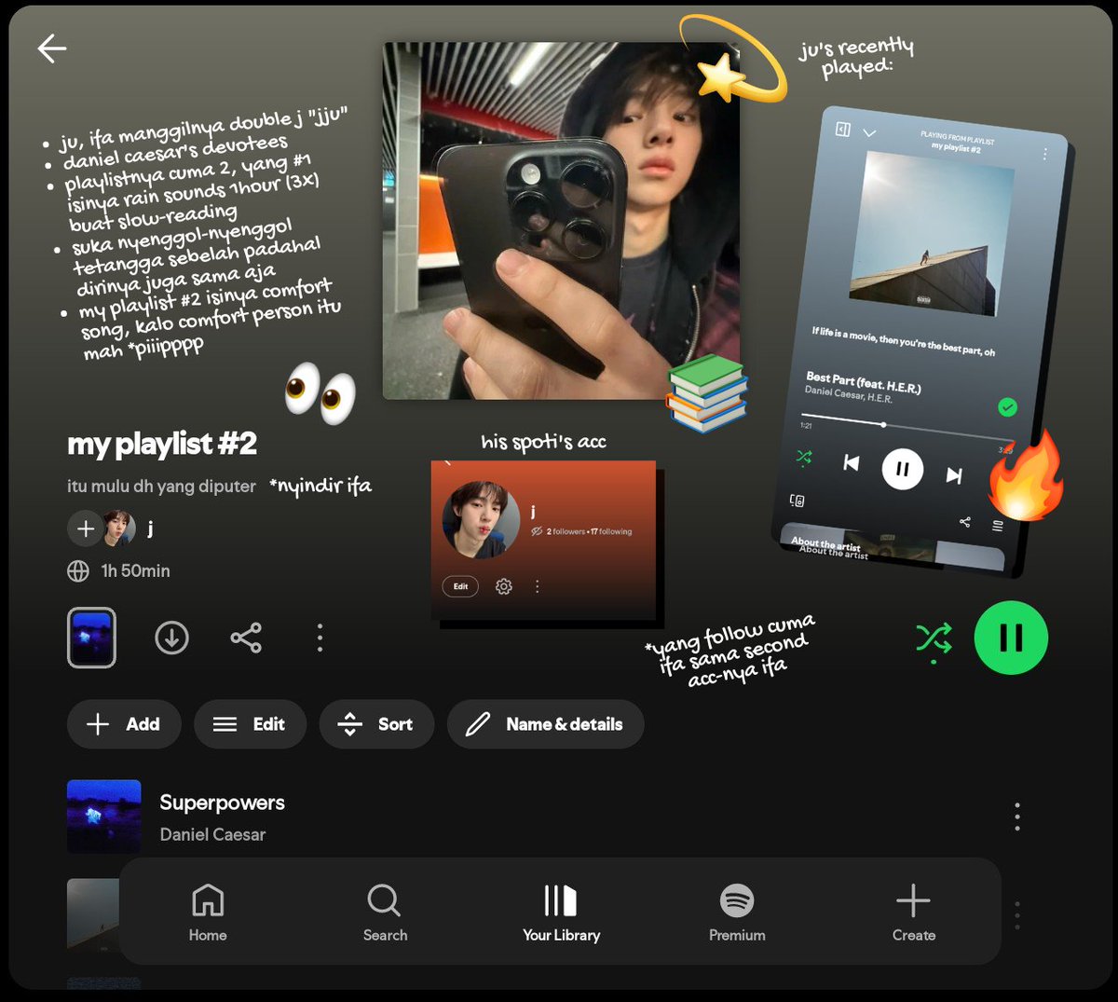Seek on the Best Part progress bar
The width and height of the screenshot is (1118, 1002).
pyautogui.click(x=907, y=429)
